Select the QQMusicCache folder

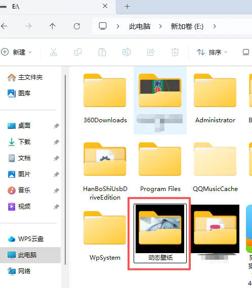pos(215,167)
